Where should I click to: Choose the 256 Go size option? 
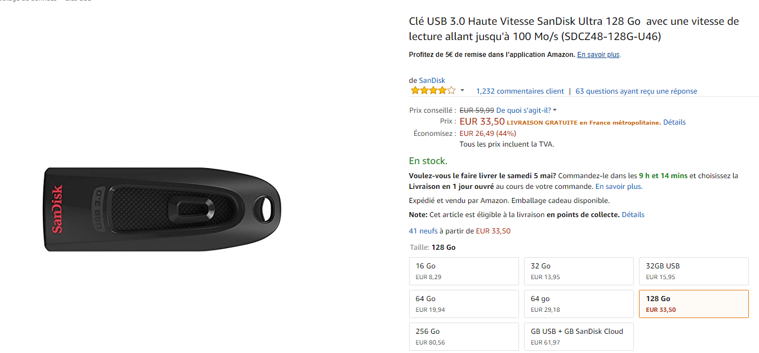[x=463, y=337]
